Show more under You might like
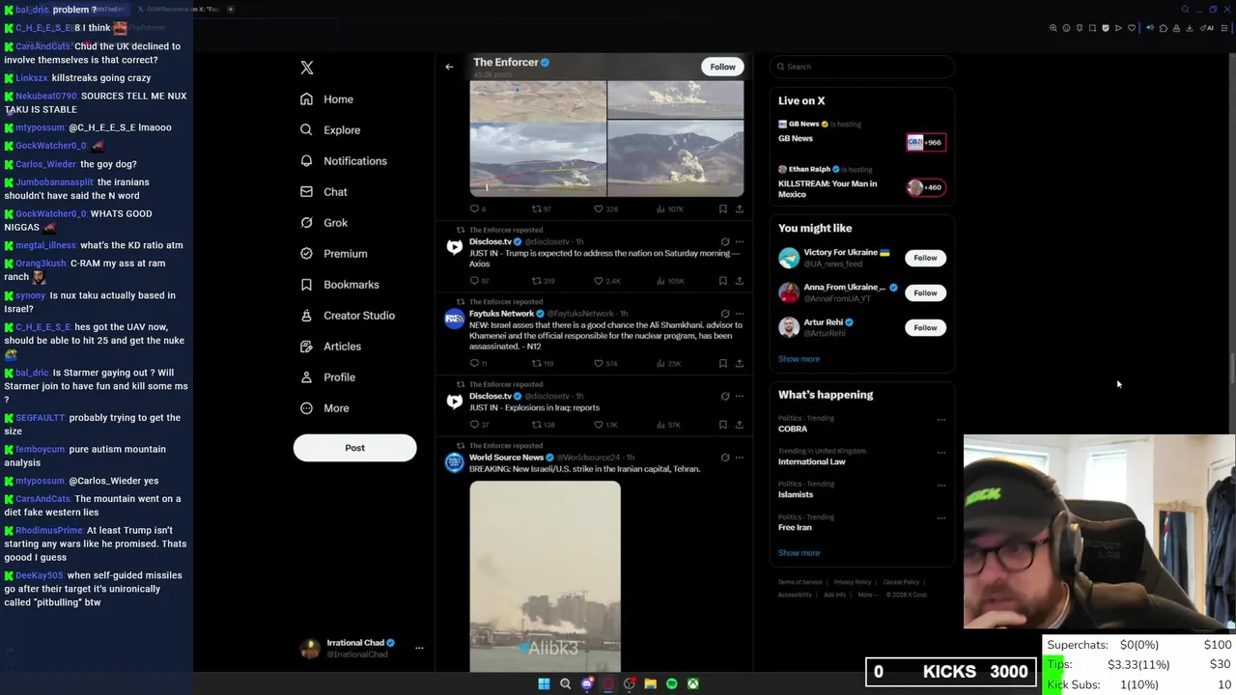This screenshot has width=1236, height=695. [x=799, y=359]
